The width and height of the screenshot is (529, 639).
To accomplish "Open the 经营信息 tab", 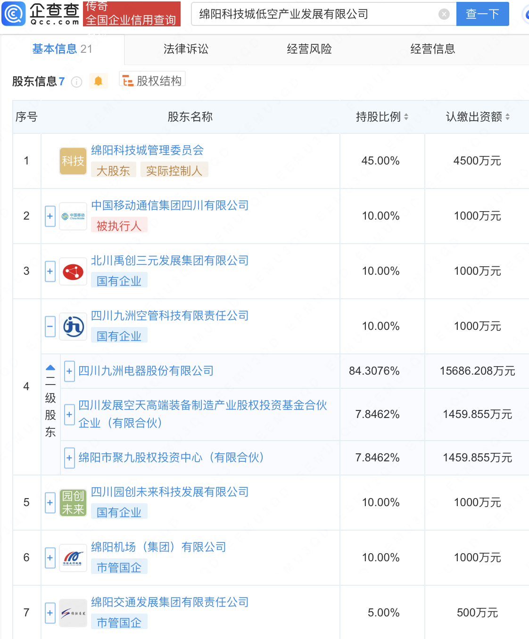I will 433,49.
